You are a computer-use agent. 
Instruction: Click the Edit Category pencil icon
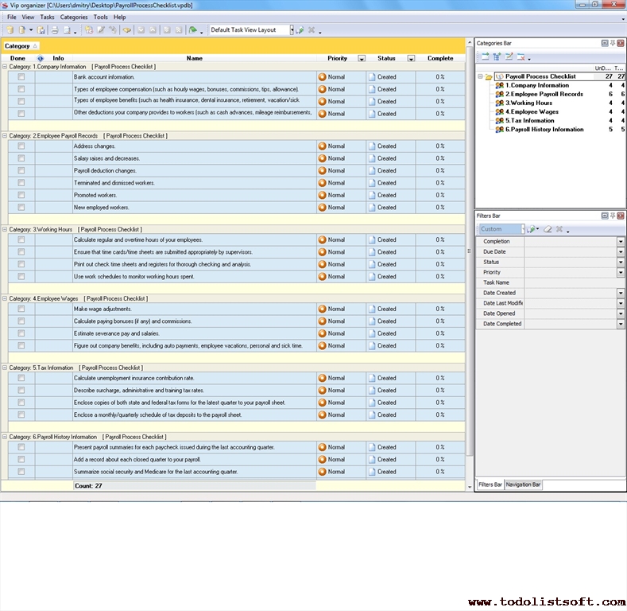509,56
